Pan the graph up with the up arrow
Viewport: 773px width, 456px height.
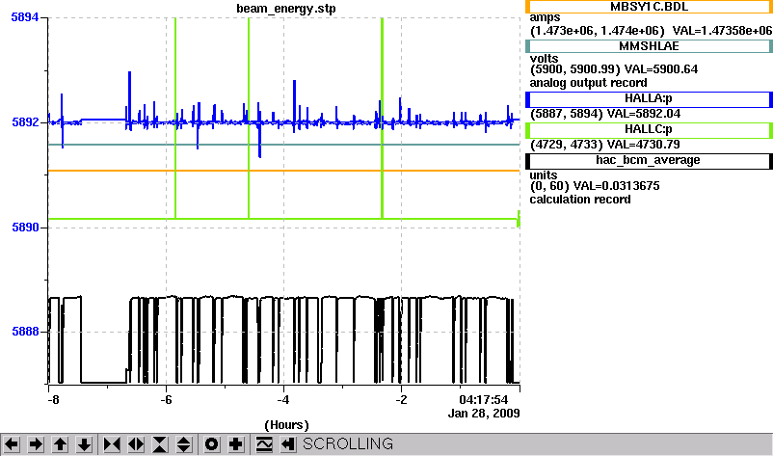60,444
